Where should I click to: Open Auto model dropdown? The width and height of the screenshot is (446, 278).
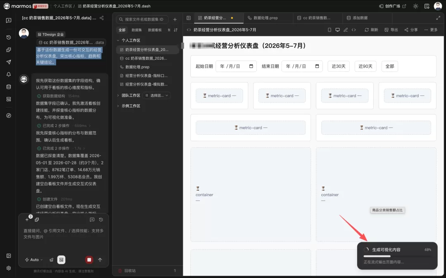pos(34,259)
